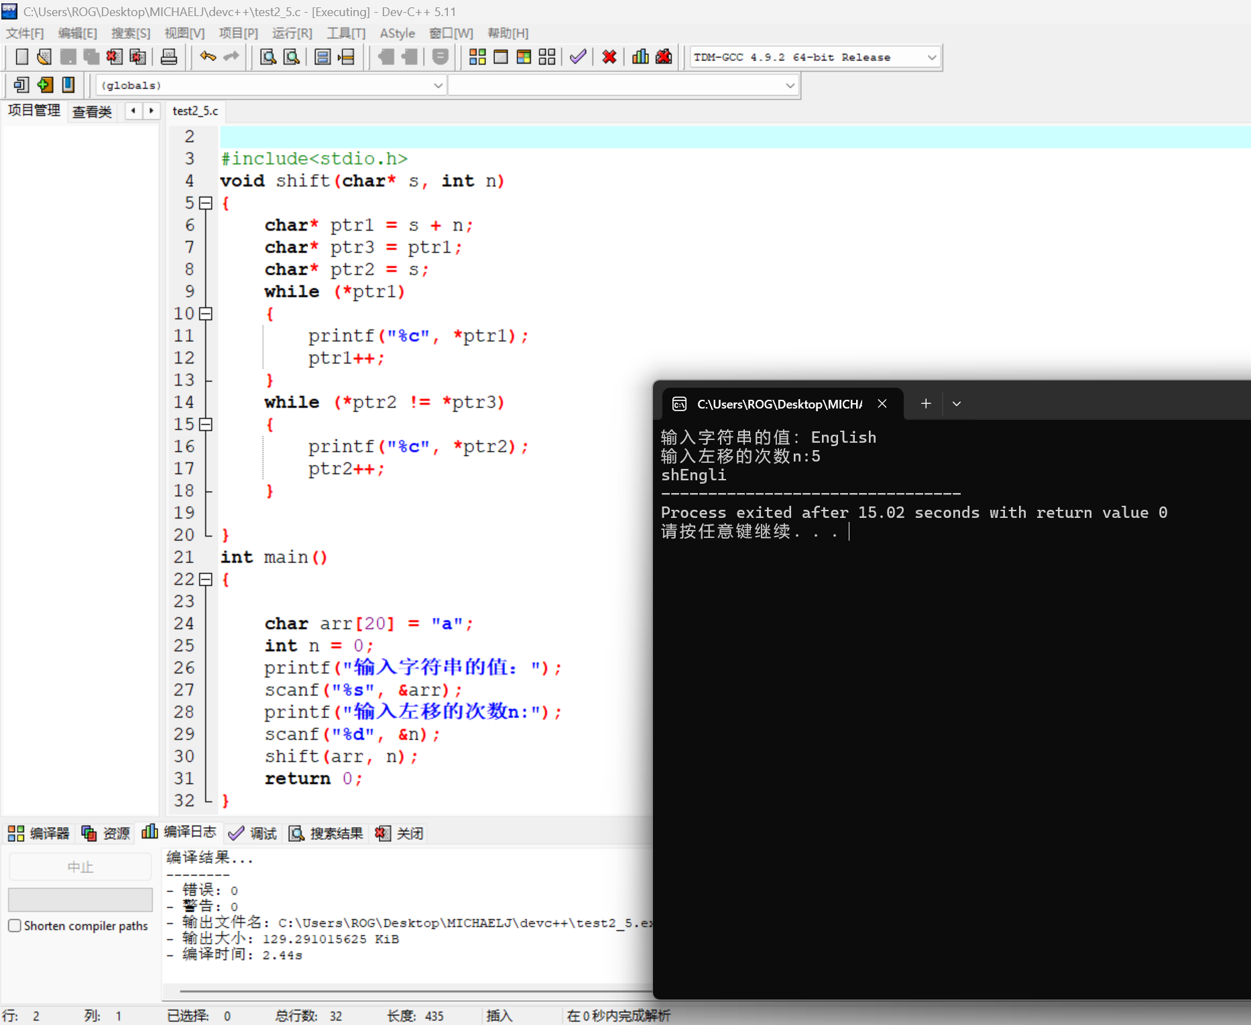
Task: Open the 工具[T] menu
Action: pos(346,33)
